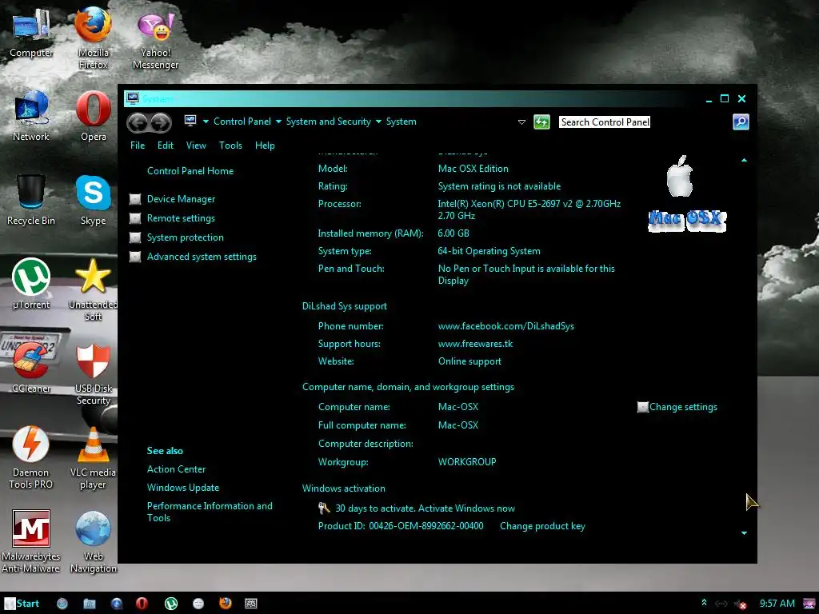This screenshot has width=819, height=614.
Task: Open the Device Manager link
Action: [x=181, y=199]
